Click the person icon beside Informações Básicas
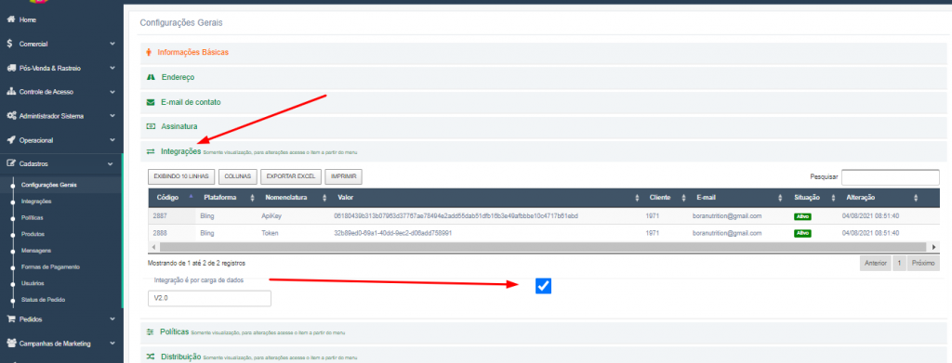Image resolution: width=952 pixels, height=363 pixels. [x=149, y=52]
